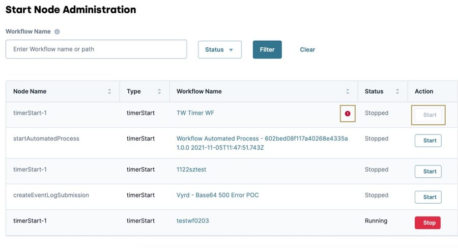Clear the applied filters
The width and height of the screenshot is (458, 248).
tap(307, 50)
